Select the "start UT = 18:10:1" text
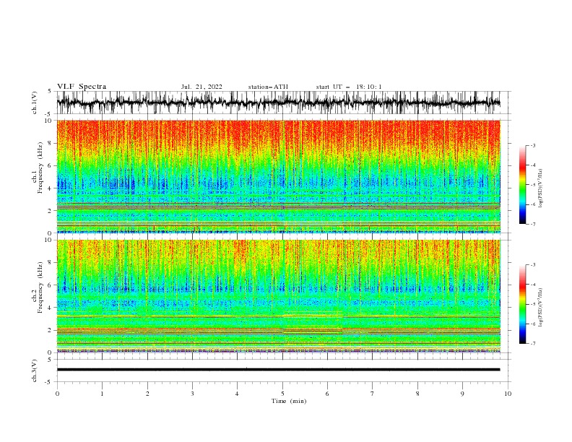This screenshot has width=572, height=442. click(x=349, y=87)
